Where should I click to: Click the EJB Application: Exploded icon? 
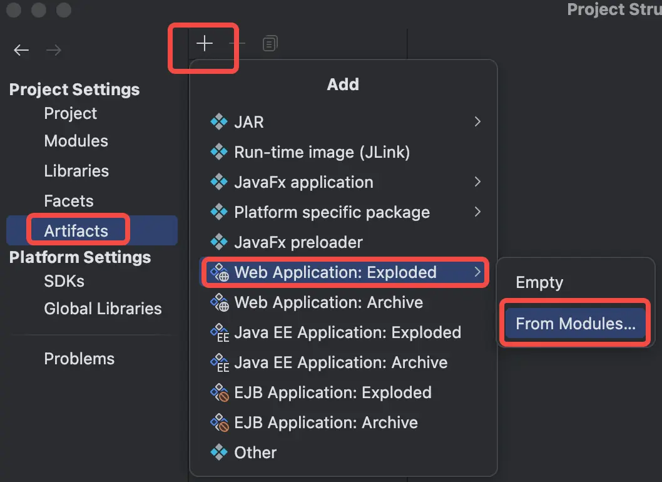coord(220,392)
